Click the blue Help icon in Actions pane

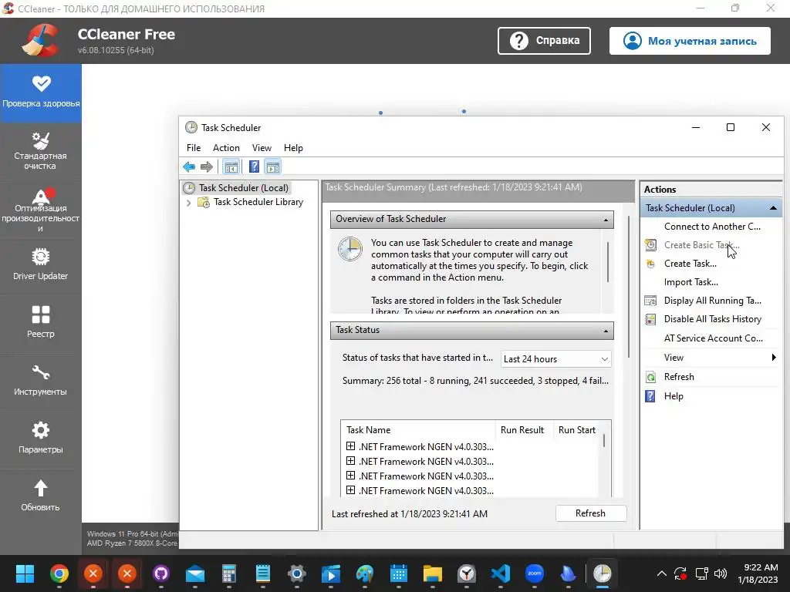[x=650, y=396]
